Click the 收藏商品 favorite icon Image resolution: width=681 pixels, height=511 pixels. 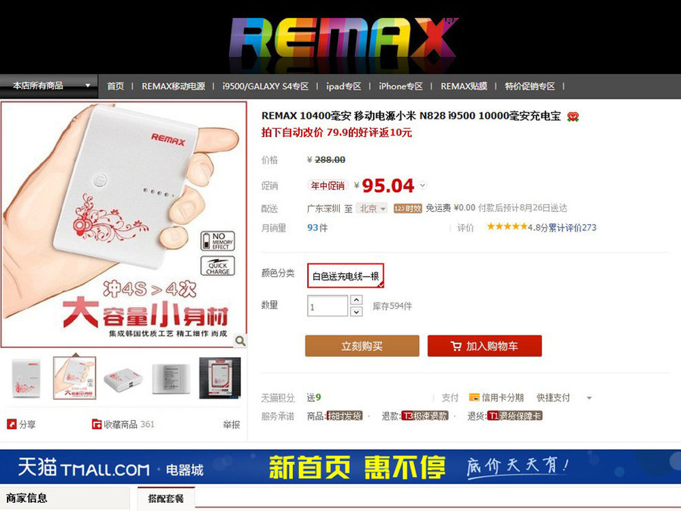click(x=97, y=424)
